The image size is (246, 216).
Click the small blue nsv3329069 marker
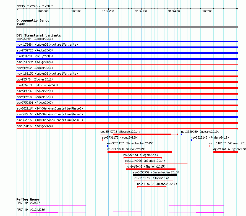[182, 134]
